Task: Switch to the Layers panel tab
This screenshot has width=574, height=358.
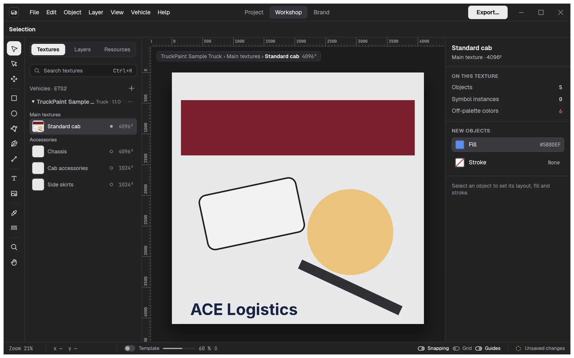Action: pyautogui.click(x=83, y=50)
